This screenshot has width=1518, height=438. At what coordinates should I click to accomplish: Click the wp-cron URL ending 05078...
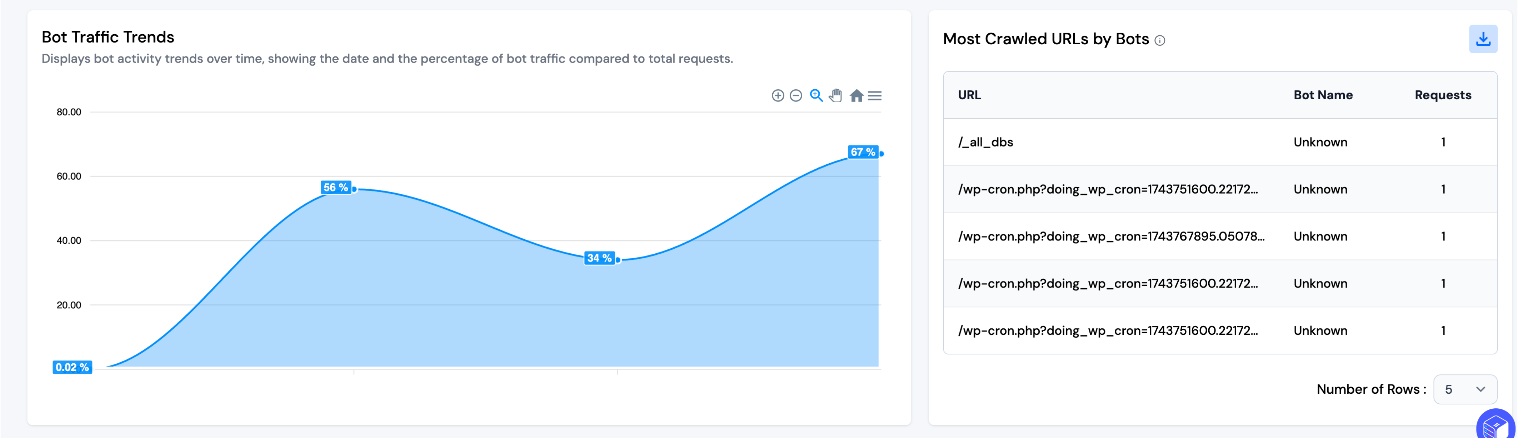[x=1111, y=237]
